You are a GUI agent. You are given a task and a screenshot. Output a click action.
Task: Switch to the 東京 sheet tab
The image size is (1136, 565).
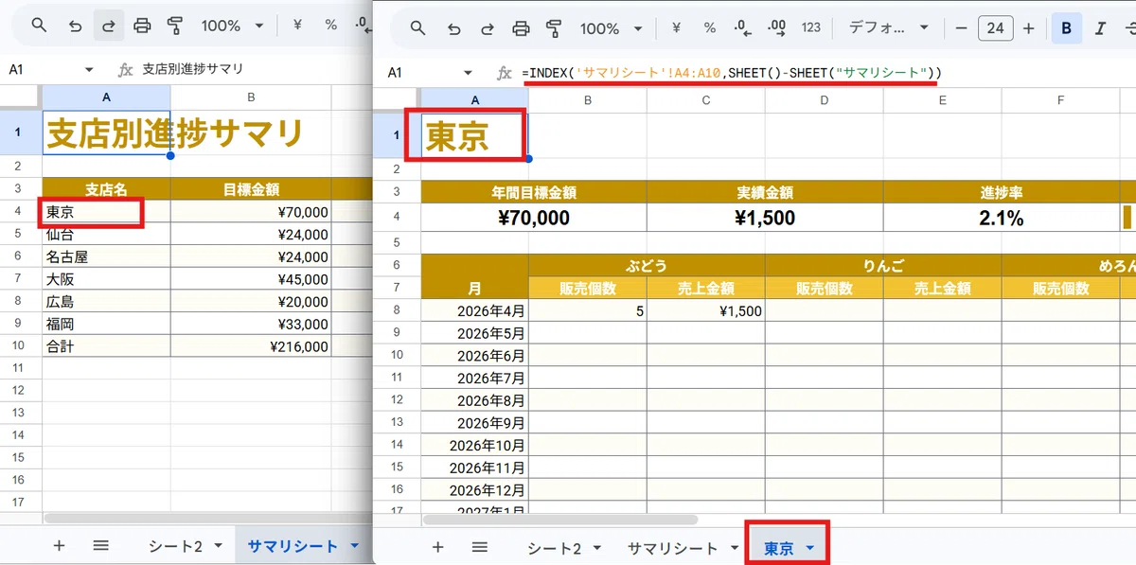click(x=779, y=548)
